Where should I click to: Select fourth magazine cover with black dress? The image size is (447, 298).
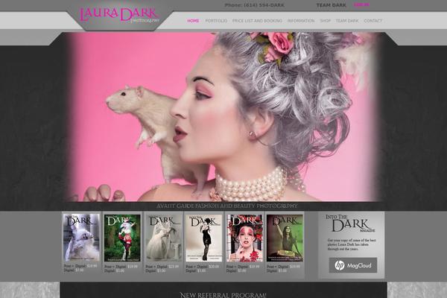point(203,238)
